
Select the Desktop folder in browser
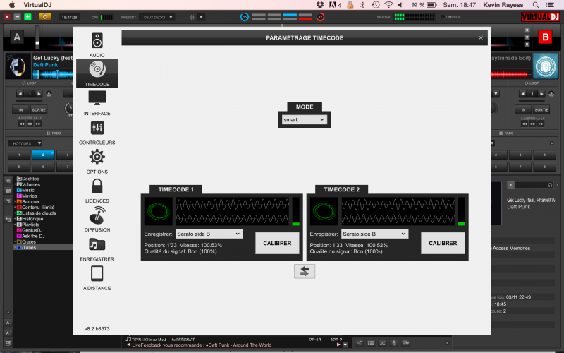click(28, 179)
